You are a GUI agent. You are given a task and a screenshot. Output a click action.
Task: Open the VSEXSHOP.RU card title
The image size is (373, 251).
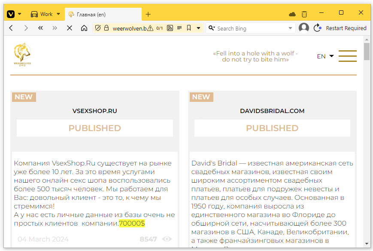tap(95, 111)
